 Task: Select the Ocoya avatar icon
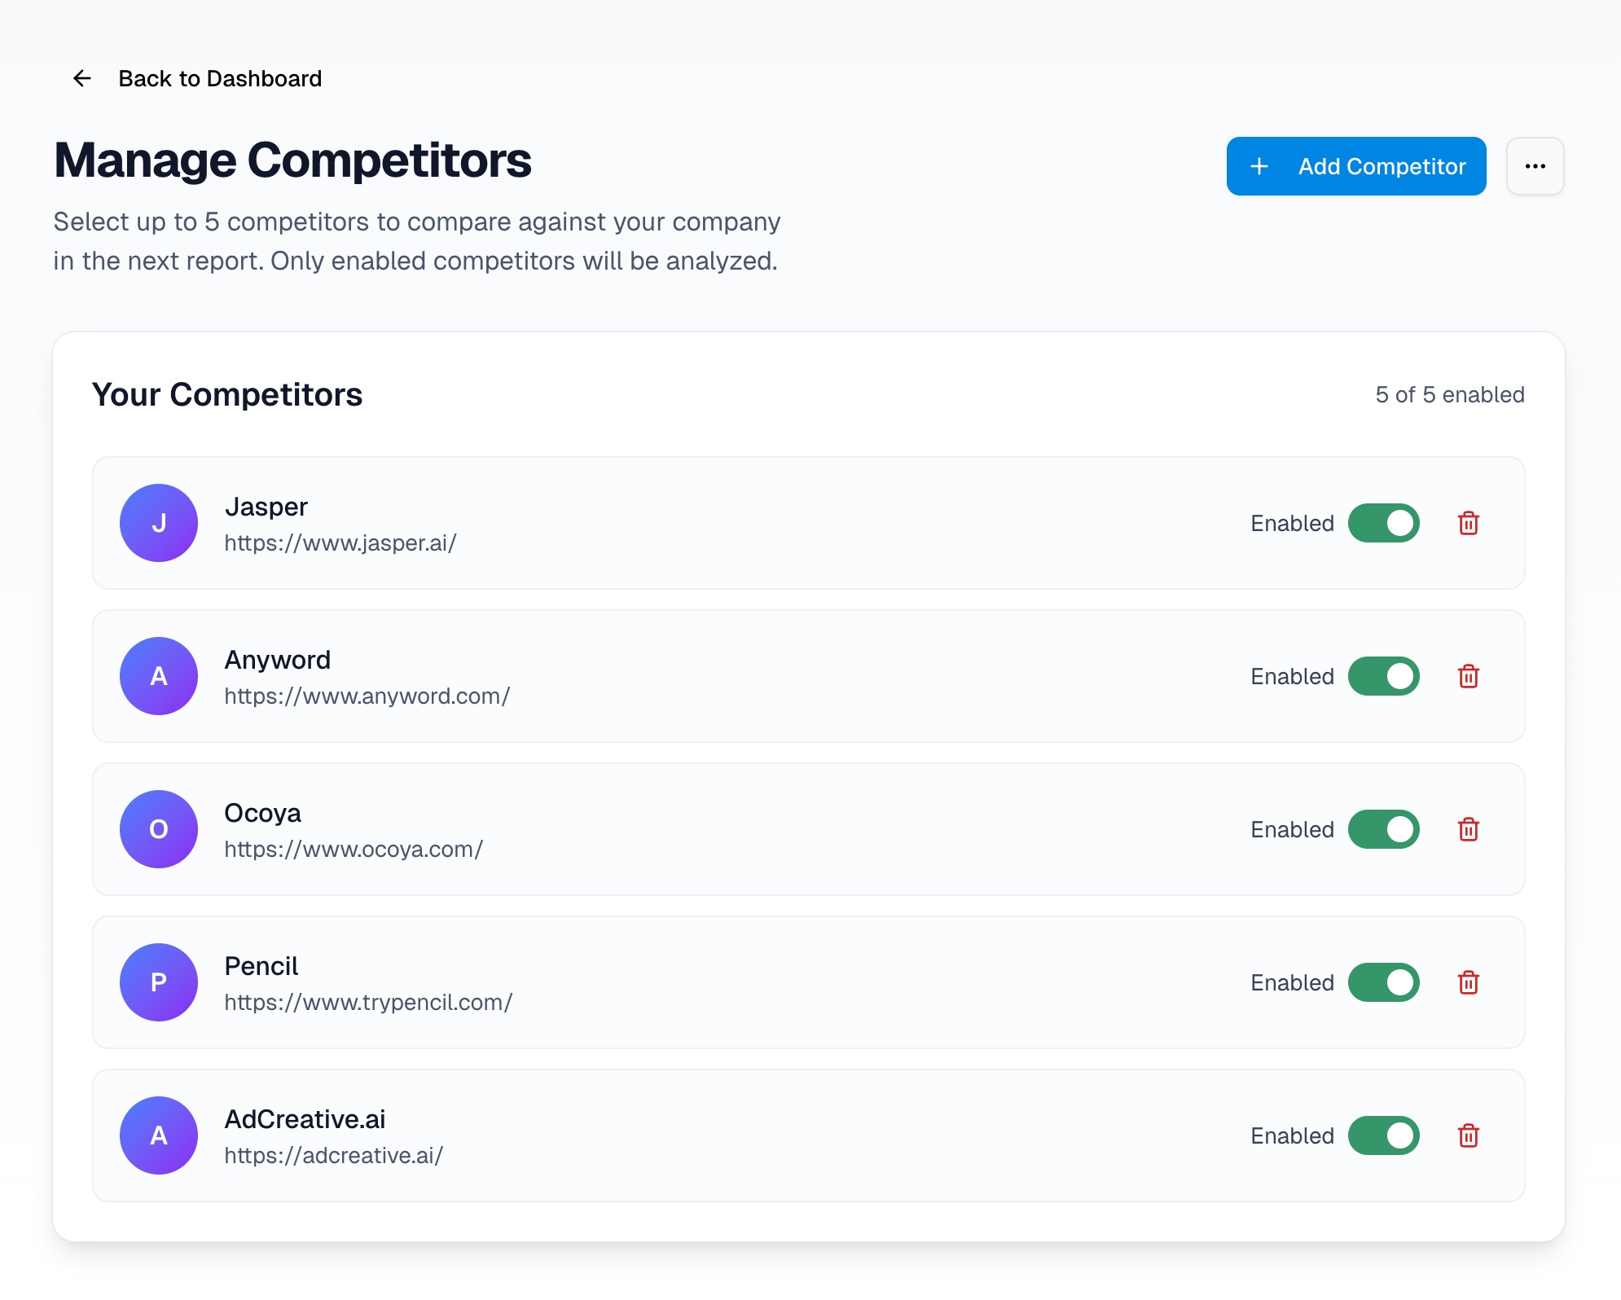coord(159,829)
